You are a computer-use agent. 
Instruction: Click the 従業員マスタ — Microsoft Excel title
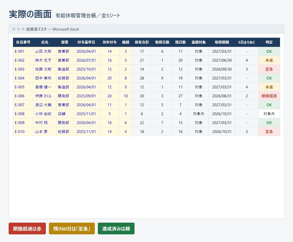[x=52, y=29]
